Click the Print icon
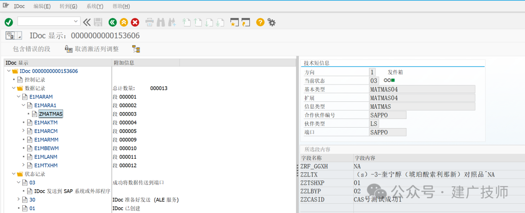This screenshot has width=525, height=213. point(150,22)
